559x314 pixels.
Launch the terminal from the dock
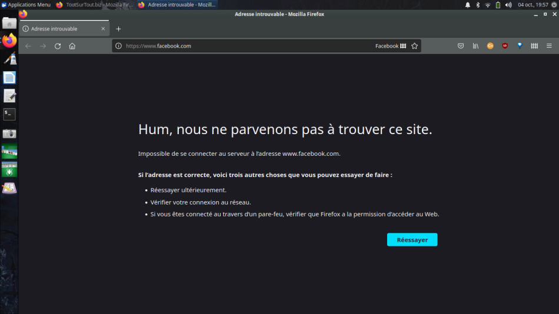tap(9, 115)
